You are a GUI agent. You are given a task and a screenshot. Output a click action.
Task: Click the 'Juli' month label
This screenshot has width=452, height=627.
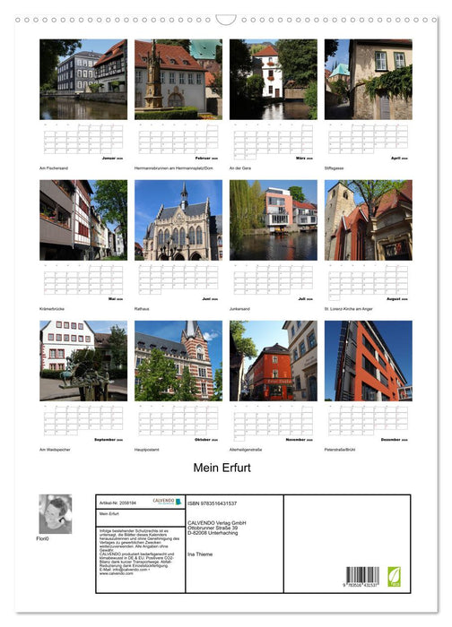click(302, 299)
